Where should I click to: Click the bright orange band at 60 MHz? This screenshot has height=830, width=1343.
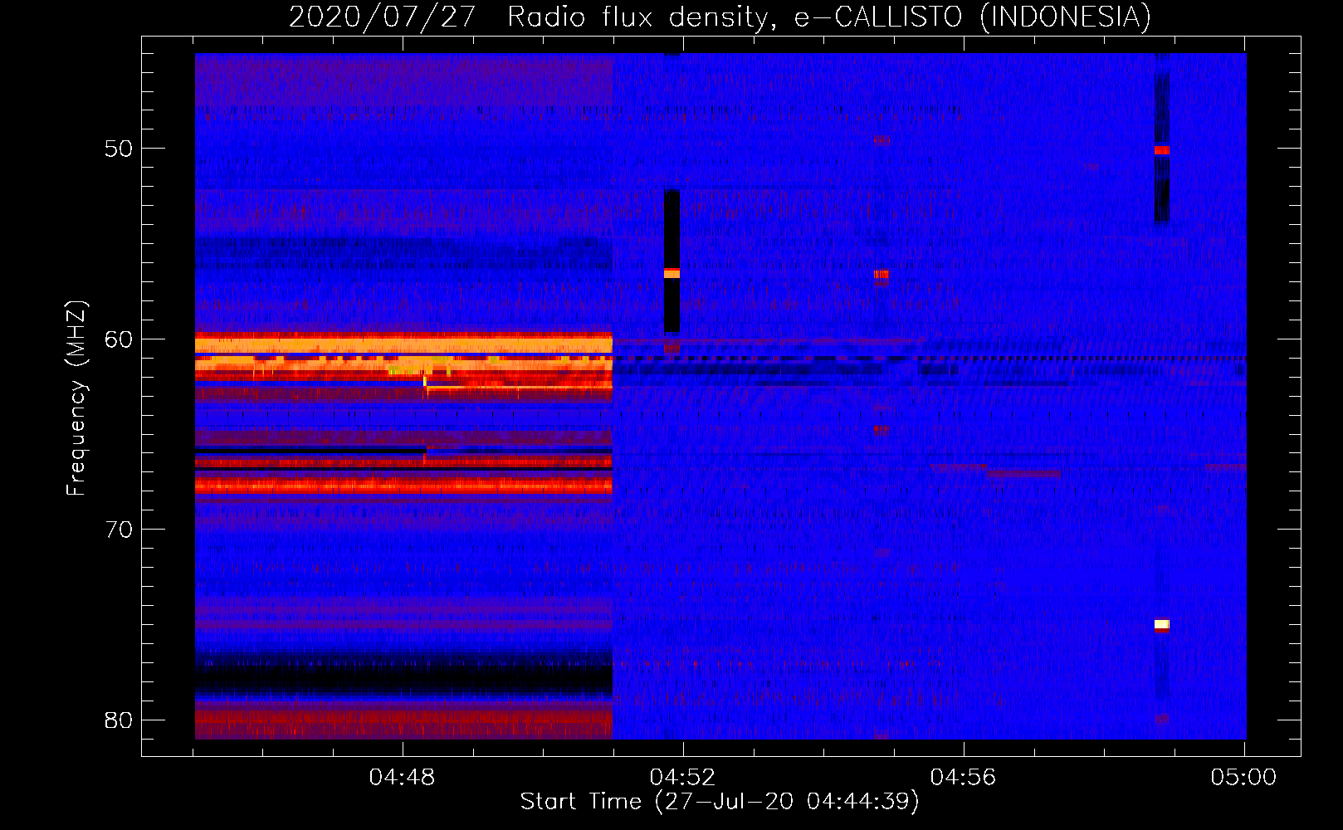coord(403,344)
